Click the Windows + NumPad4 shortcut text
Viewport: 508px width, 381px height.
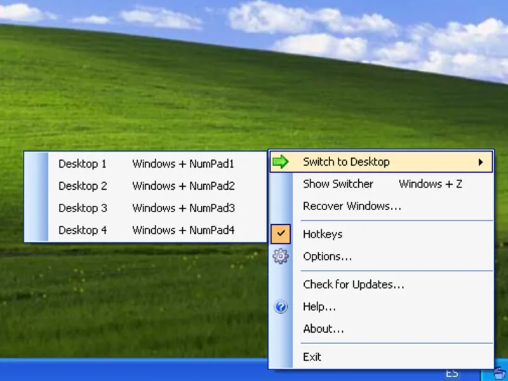pos(184,231)
